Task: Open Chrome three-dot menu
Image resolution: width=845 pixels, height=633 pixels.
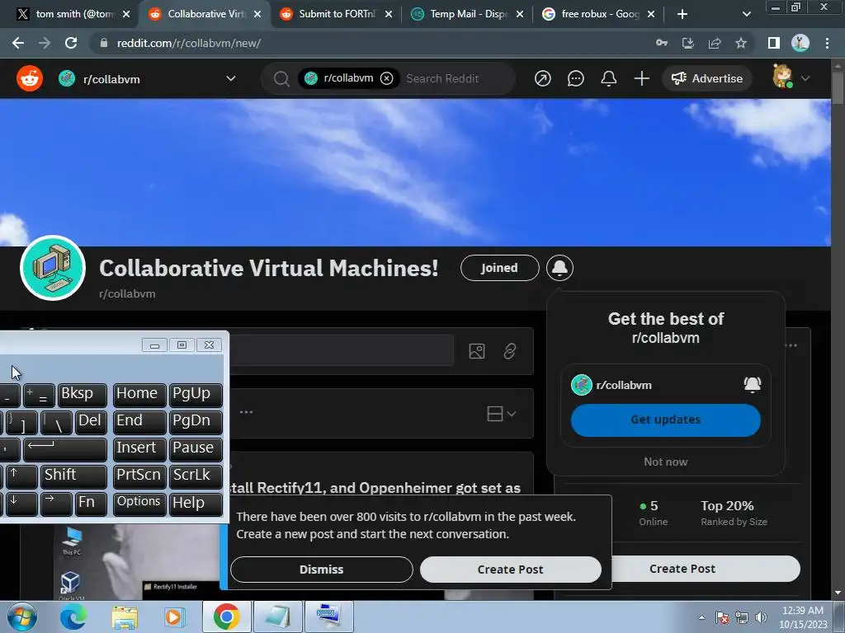Action: click(x=827, y=43)
